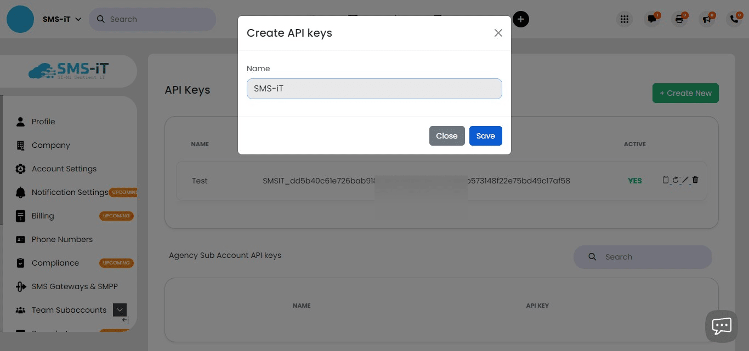The height and width of the screenshot is (351, 749).
Task: Open the apps grid menu
Action: (x=624, y=19)
